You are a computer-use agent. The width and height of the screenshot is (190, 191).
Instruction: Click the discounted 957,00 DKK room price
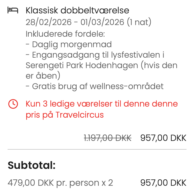coord(163,138)
